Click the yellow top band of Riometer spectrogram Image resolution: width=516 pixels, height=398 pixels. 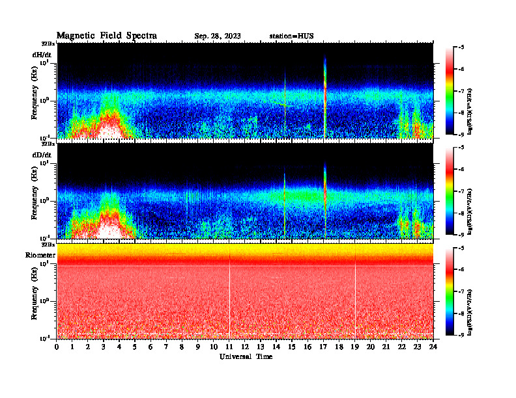(x=245, y=248)
